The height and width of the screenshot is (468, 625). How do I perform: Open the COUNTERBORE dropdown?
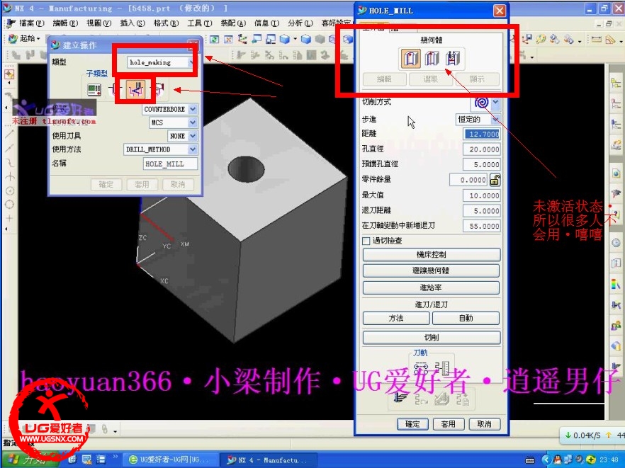click(193, 109)
